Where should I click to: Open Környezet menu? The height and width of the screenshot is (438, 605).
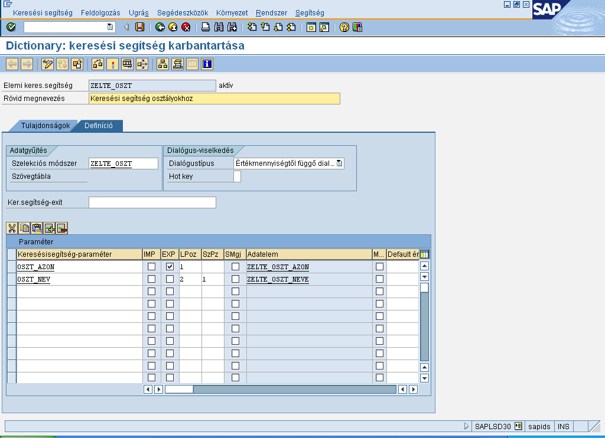coord(232,13)
